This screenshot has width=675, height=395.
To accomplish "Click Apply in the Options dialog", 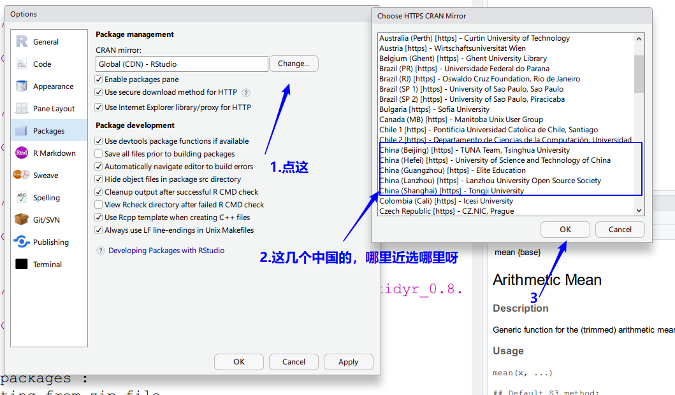I will (348, 362).
